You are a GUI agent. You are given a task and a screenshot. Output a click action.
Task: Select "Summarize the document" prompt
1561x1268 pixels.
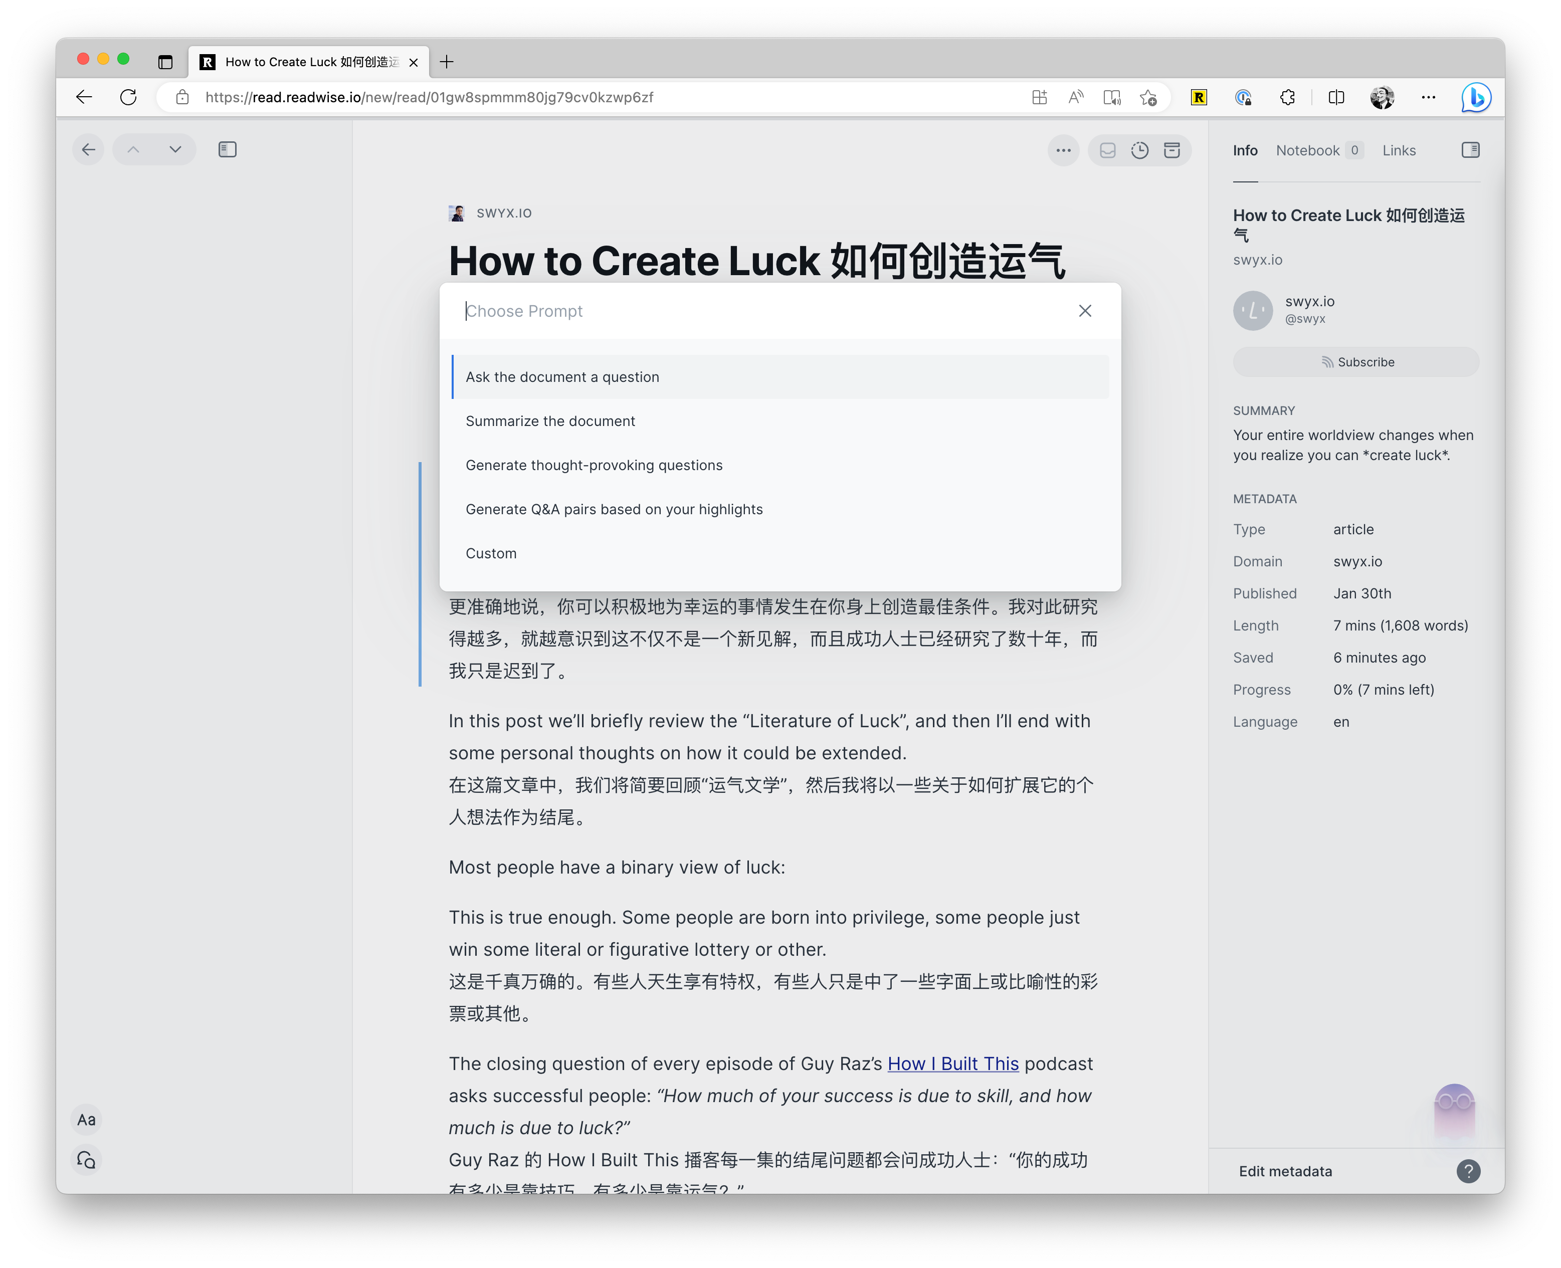point(550,421)
